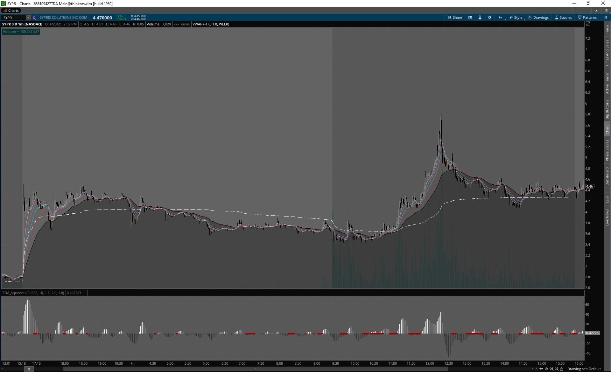Toggle the left-right expand arrows icon
Viewport: 611px width, 372px height.
pos(541,369)
